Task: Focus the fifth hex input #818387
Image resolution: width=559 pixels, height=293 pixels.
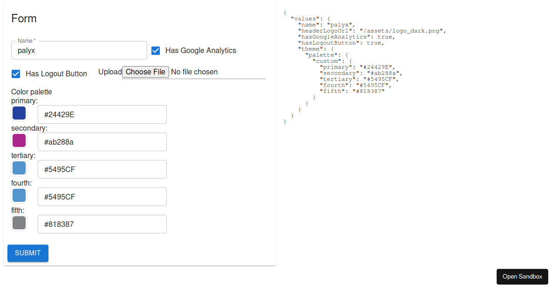Action: [x=102, y=224]
